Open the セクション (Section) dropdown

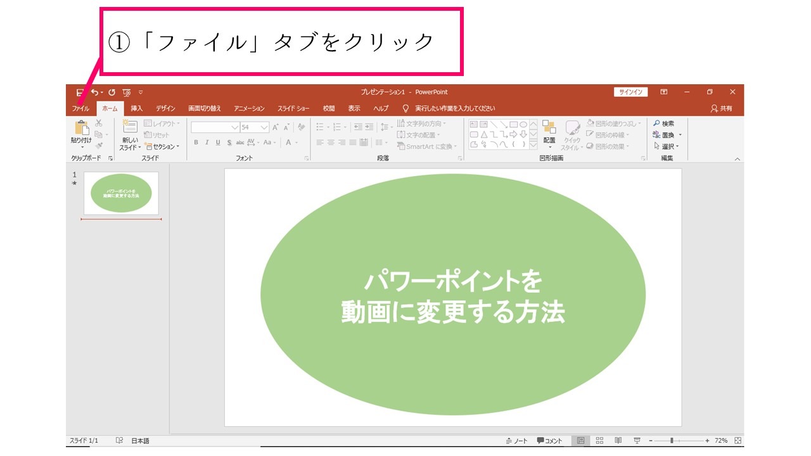pos(162,146)
